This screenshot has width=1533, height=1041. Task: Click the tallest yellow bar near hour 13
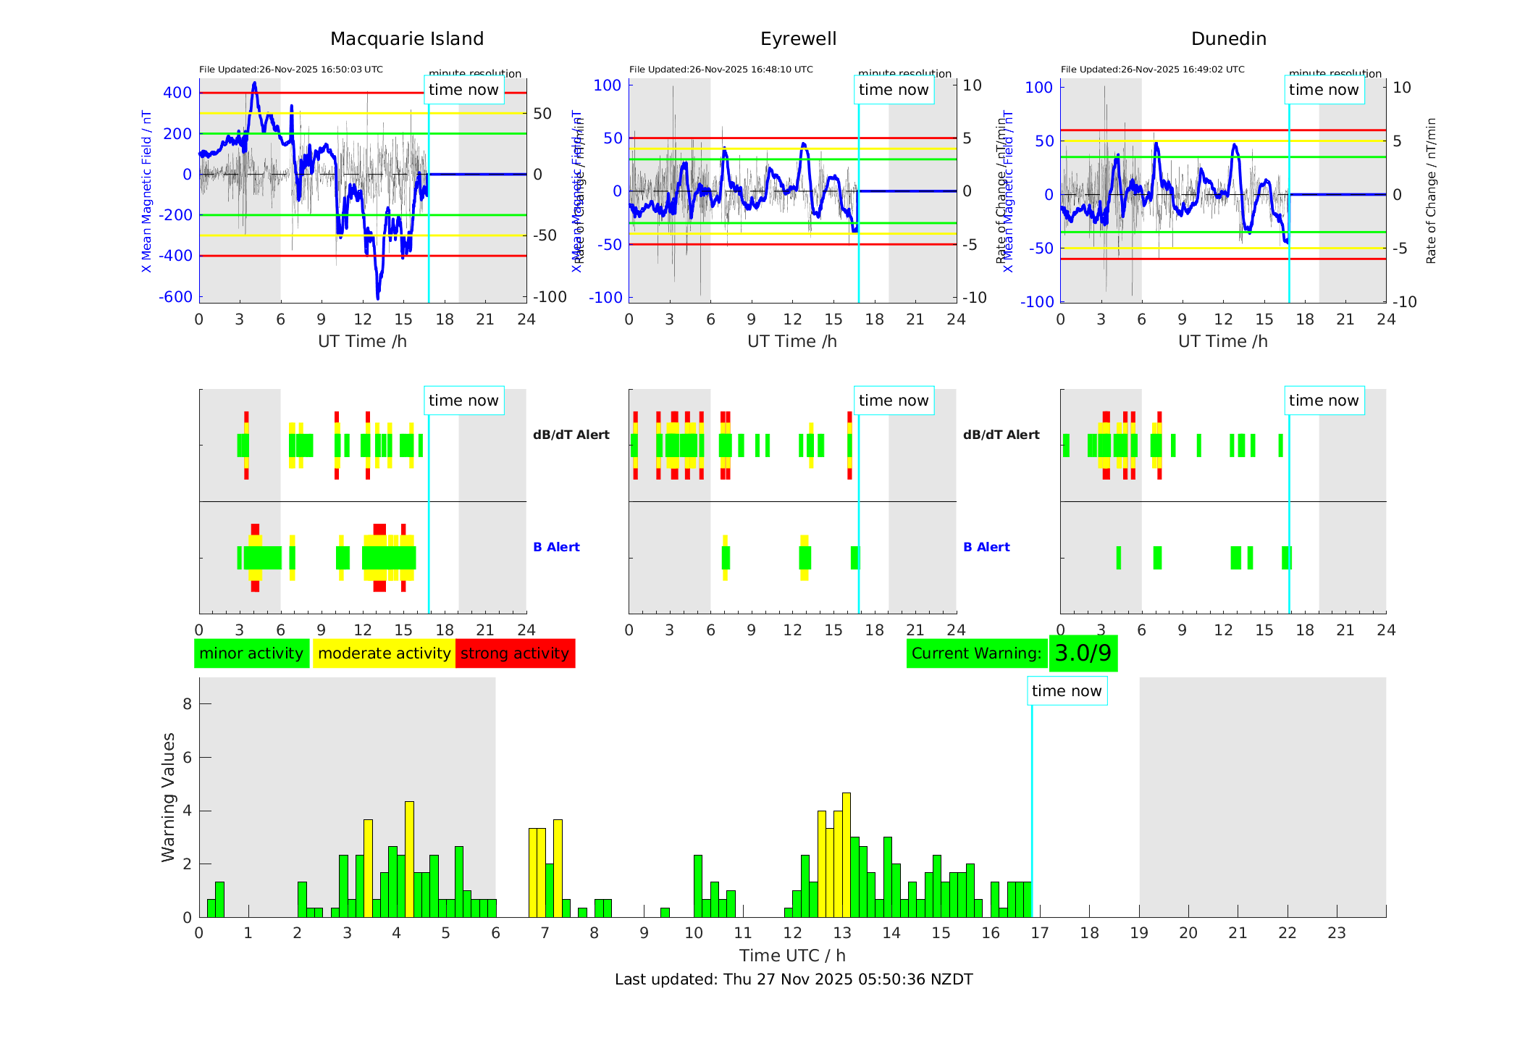pyautogui.click(x=846, y=855)
